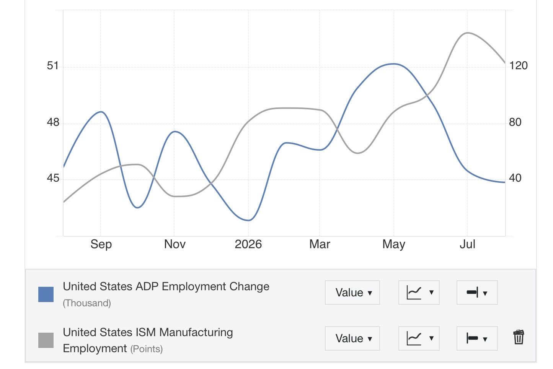Image resolution: width=553 pixels, height=369 pixels.
Task: Click the blue line trough near 2026
Action: point(248,220)
